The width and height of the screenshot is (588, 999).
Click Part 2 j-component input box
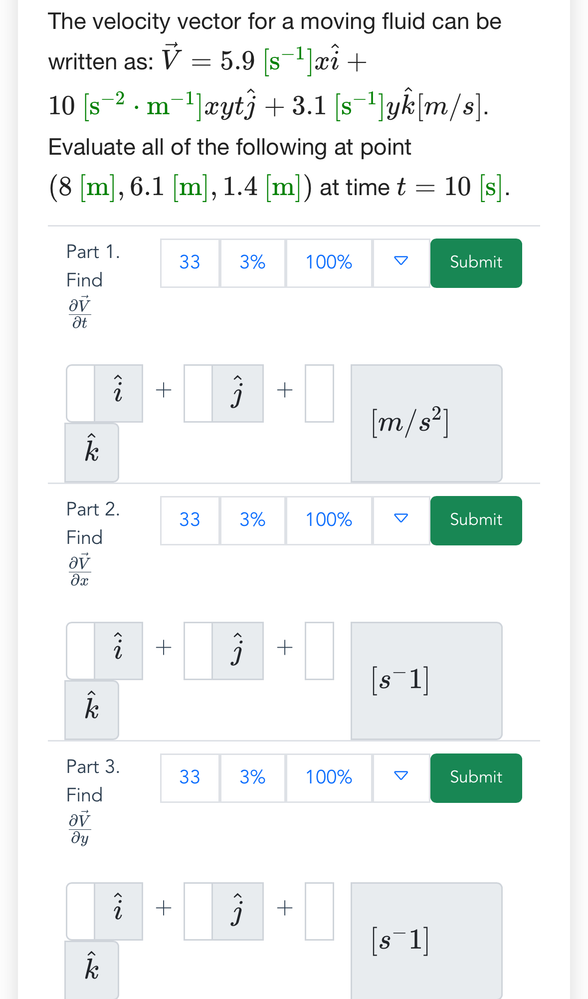click(198, 651)
